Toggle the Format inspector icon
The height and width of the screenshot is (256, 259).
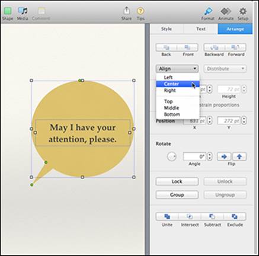coord(208,11)
